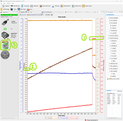Click the EV2400 USB adapter icon
This screenshot has width=123, height=121.
[x=5, y=22]
